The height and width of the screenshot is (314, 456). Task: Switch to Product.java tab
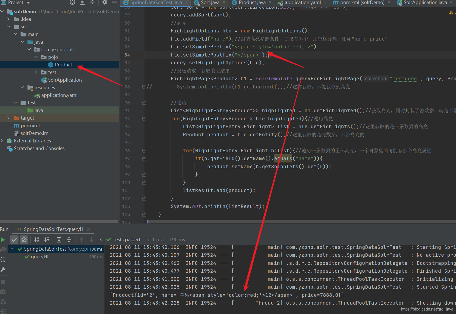pos(252,3)
